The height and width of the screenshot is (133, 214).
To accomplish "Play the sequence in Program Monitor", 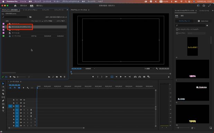I will 121,77.
